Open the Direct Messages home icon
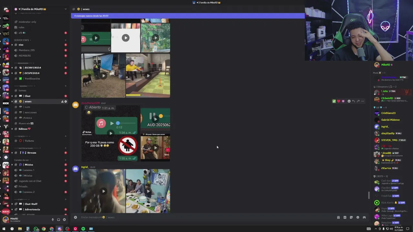This screenshot has height=232, width=413. click(6, 9)
